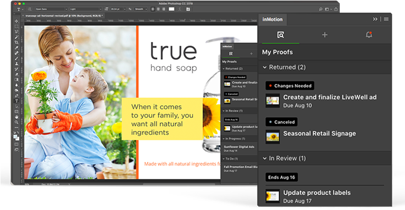The image size is (405, 210).
Task: Click the Changes Needed badge in large panel
Action: coord(290,86)
